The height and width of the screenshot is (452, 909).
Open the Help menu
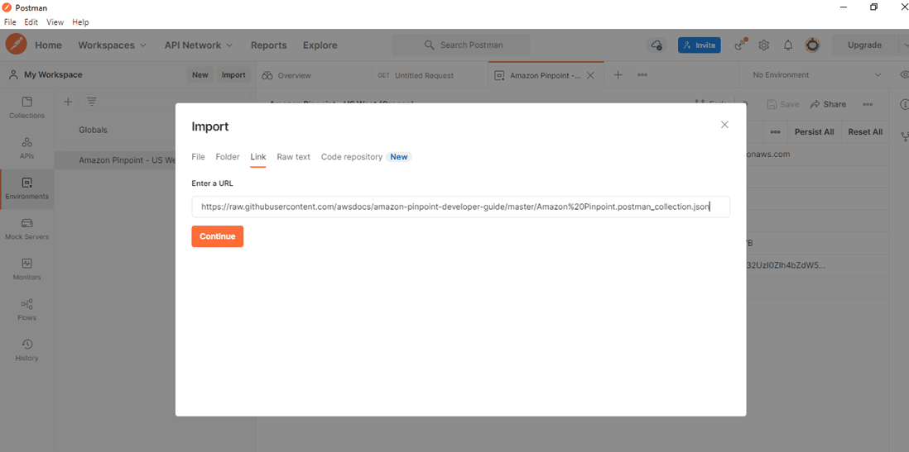coord(80,22)
